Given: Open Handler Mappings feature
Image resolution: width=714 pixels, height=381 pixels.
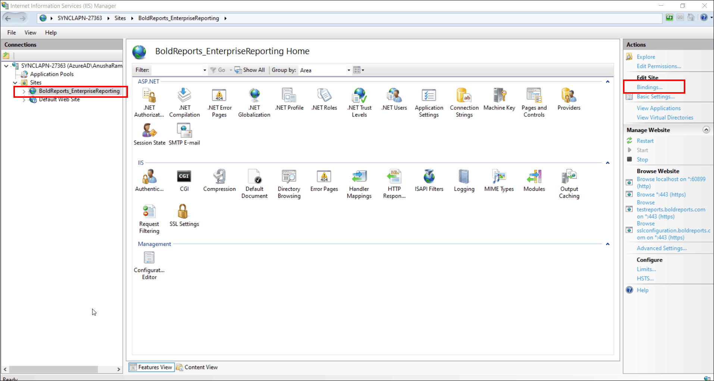Looking at the screenshot, I should [x=359, y=184].
